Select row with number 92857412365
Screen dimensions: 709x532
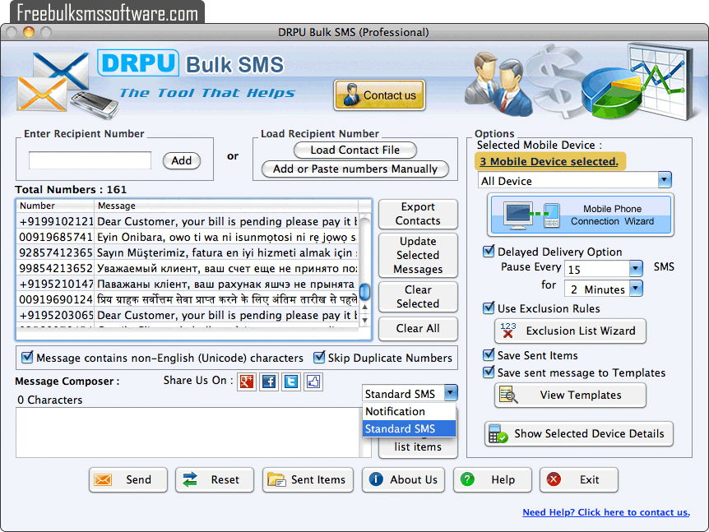tap(188, 252)
